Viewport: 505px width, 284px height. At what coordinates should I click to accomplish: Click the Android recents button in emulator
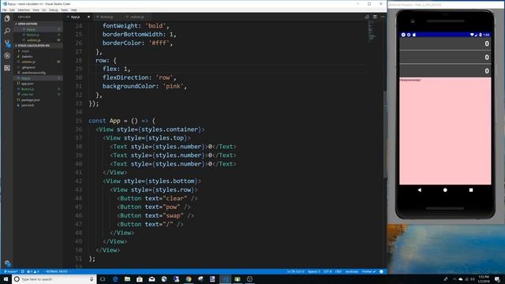[x=471, y=190]
